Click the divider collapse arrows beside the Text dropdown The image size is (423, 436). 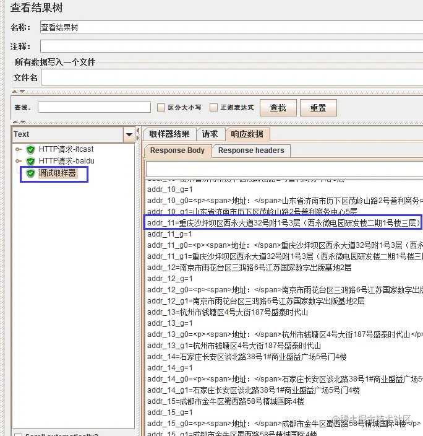point(138,134)
